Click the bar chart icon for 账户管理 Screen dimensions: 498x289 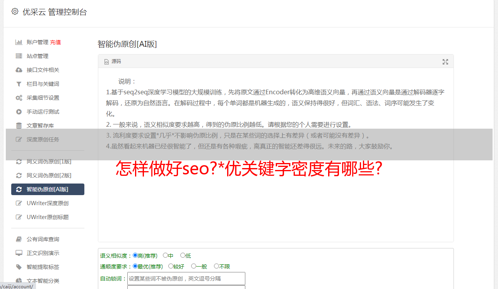(19, 42)
